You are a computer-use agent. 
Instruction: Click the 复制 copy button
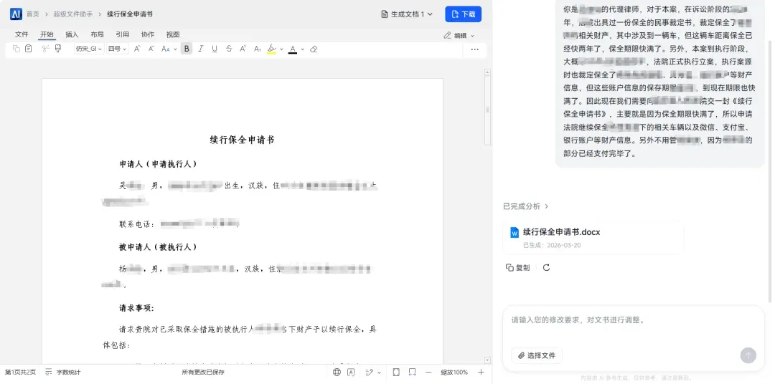518,267
